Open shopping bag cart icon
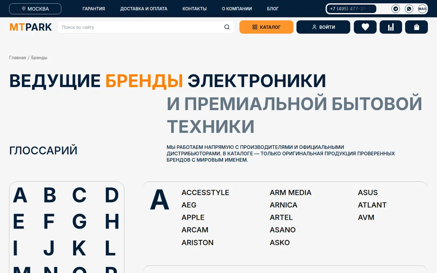 click(417, 27)
